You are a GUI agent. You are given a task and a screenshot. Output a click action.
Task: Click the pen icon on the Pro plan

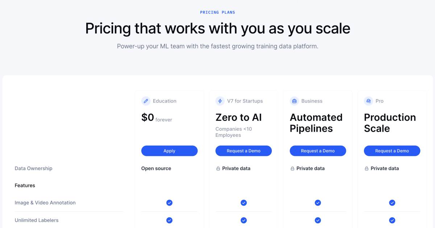[368, 101]
